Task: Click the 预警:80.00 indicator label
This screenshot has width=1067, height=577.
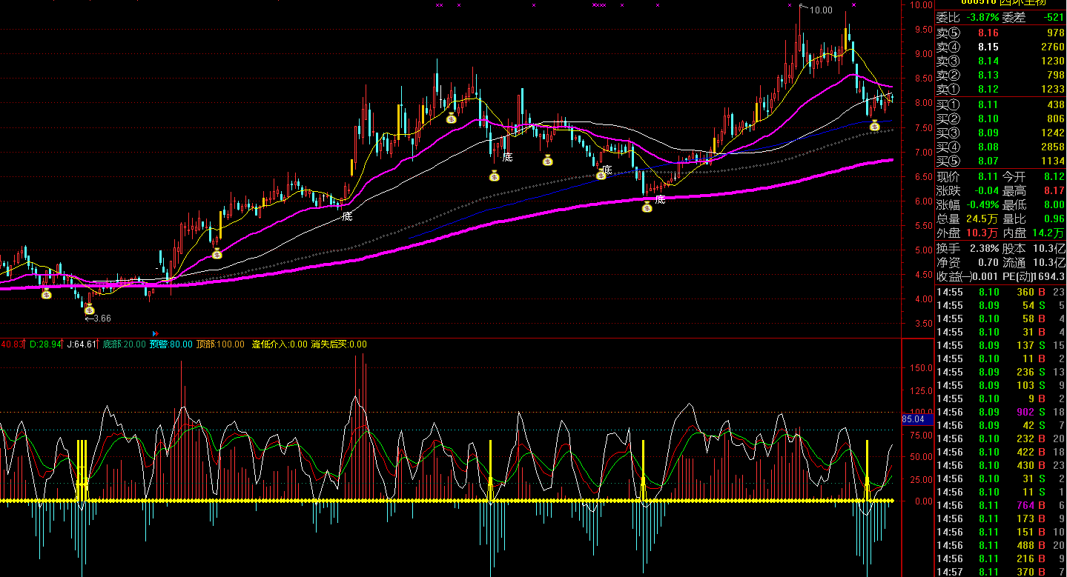Action: click(171, 344)
